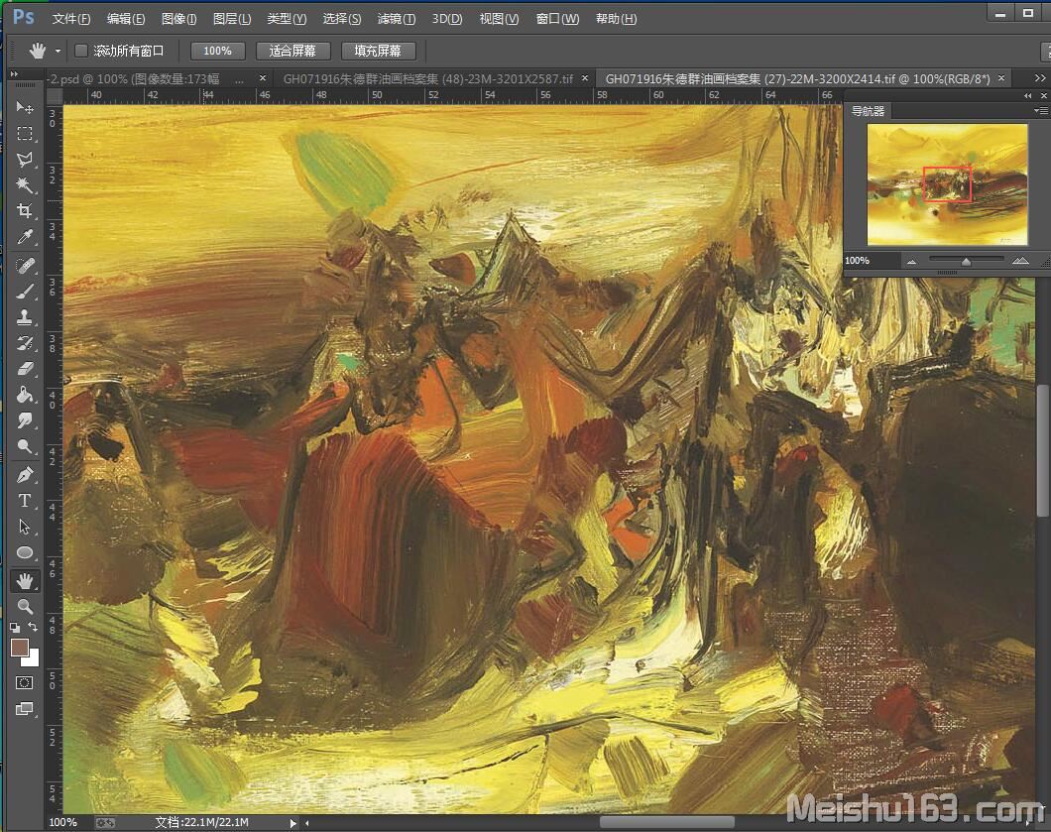Screen dimensions: 1051x832
Task: Select the Brush tool
Action: [x=25, y=292]
